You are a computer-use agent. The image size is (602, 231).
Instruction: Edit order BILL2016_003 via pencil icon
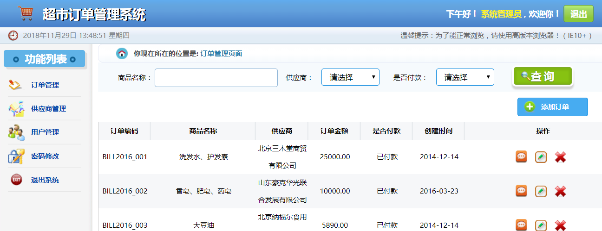tap(541, 225)
